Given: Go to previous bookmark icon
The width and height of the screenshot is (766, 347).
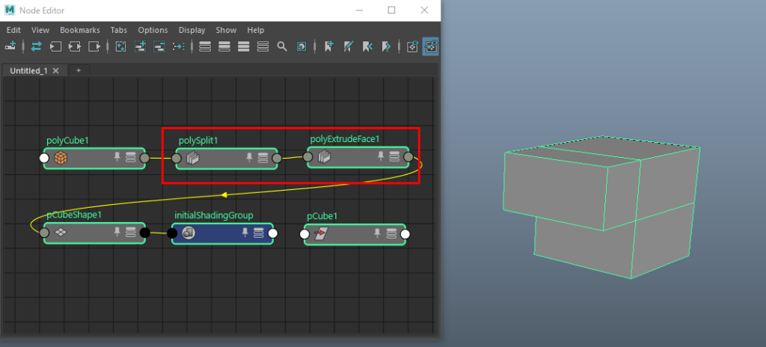Looking at the screenshot, I should click(367, 46).
